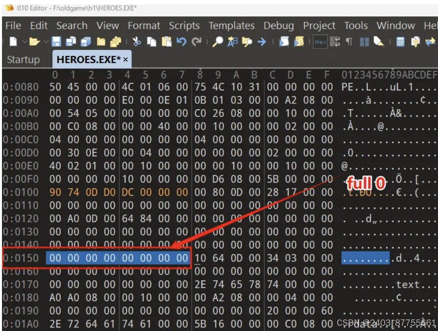The height and width of the screenshot is (331, 438).
Task: Click ASCII 'text' in row 0:0170
Action: (x=408, y=285)
